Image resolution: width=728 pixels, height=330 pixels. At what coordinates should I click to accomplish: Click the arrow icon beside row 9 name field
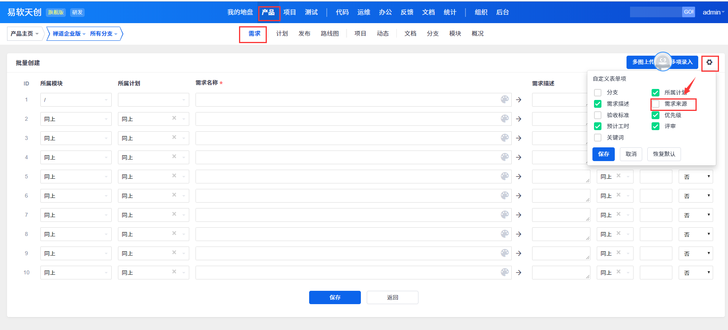(519, 254)
